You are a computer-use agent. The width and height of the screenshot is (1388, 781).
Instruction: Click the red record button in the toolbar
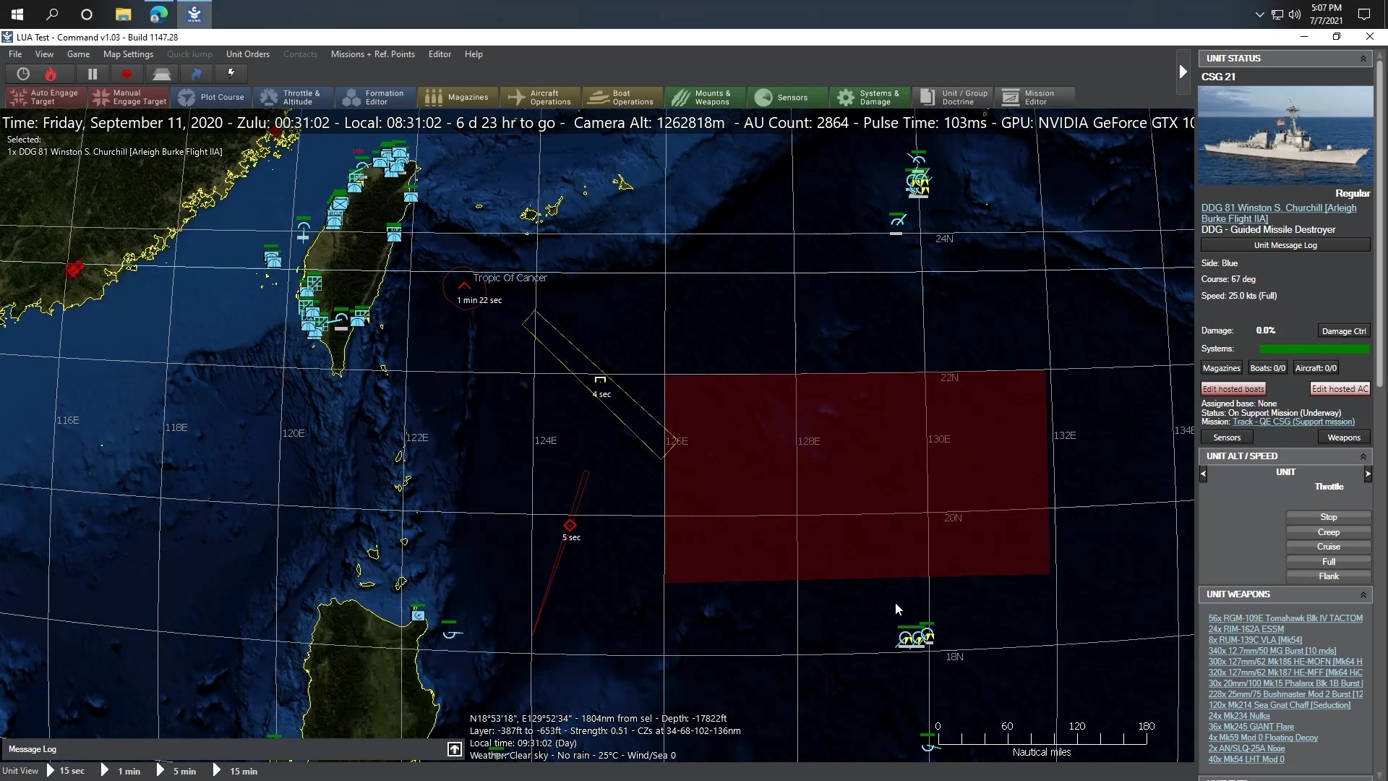coord(127,74)
